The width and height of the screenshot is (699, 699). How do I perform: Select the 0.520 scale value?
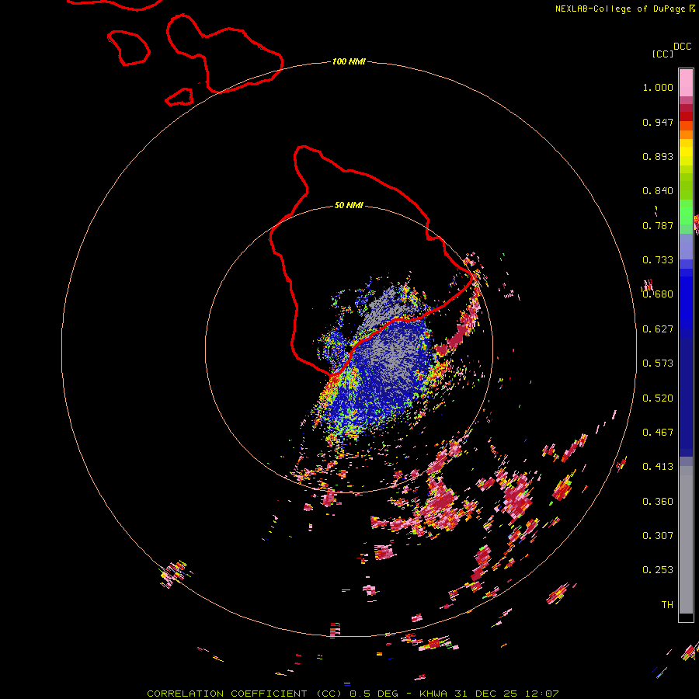pyautogui.click(x=658, y=398)
